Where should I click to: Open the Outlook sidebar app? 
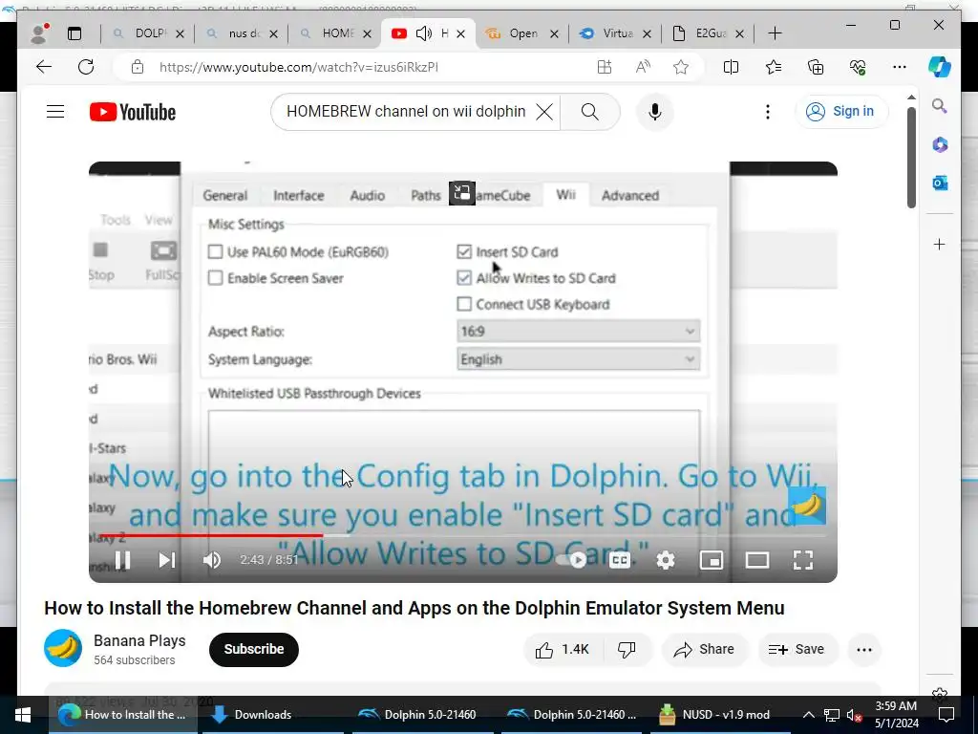tap(940, 183)
